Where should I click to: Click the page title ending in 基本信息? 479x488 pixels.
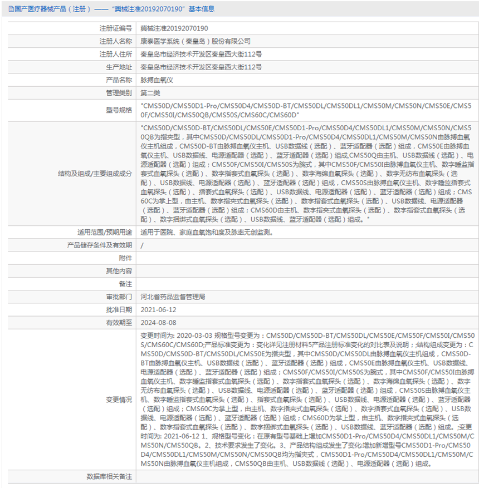115,9
